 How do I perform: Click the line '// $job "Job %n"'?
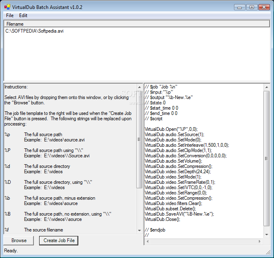tap(161, 87)
